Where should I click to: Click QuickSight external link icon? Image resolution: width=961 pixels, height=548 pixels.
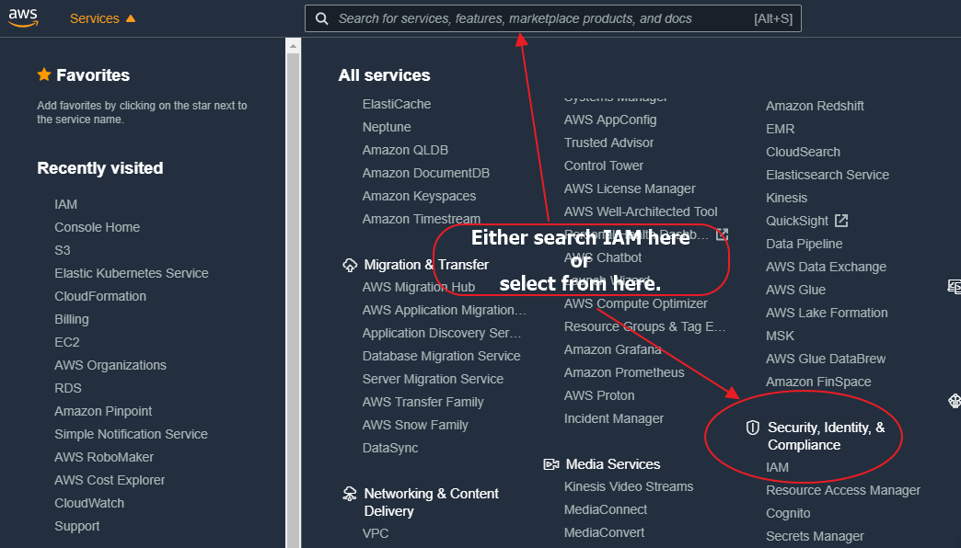tap(841, 221)
